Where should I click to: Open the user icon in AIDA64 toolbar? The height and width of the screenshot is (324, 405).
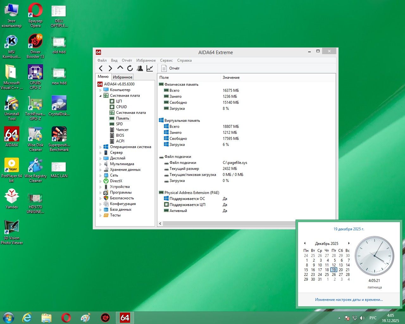click(x=140, y=68)
